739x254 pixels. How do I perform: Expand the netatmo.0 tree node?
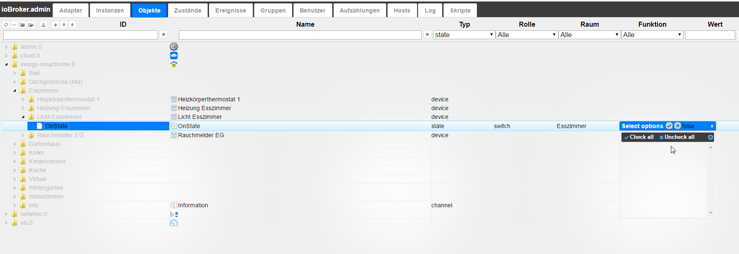[6, 214]
